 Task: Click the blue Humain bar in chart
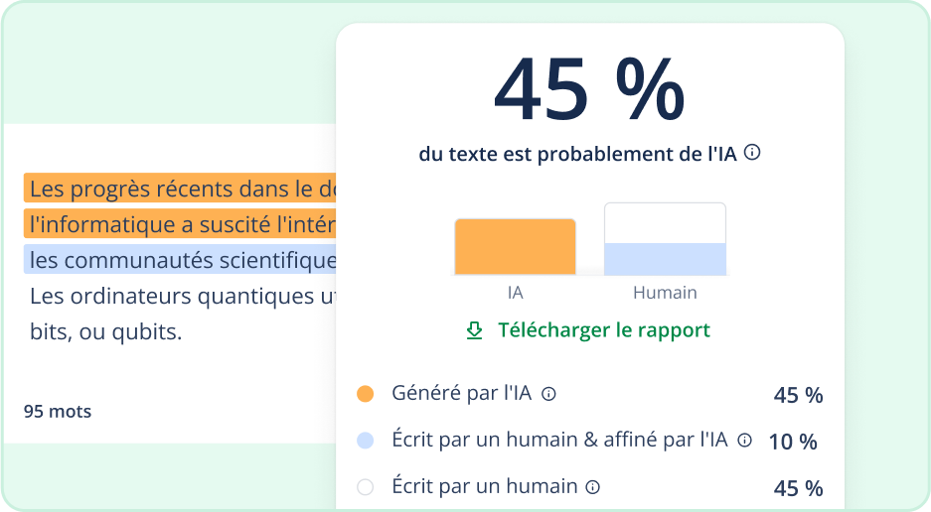(665, 258)
